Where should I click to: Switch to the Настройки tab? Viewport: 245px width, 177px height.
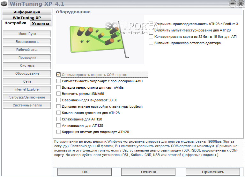[15, 23]
